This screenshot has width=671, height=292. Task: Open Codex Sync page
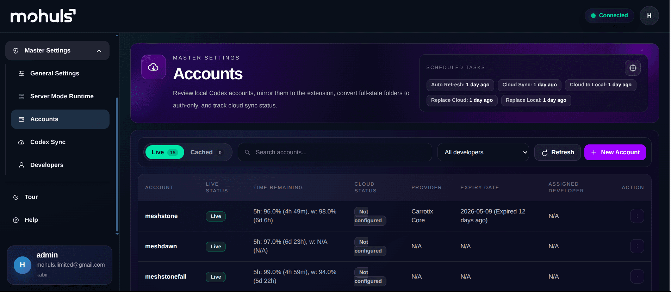click(60, 142)
